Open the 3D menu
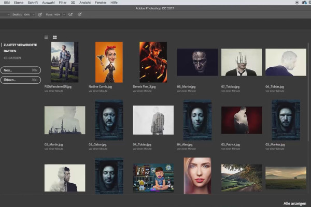This screenshot has width=311, height=207. (x=73, y=3)
